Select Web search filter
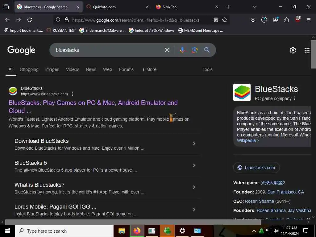Viewport: 316px width, 237px height. (107, 69)
